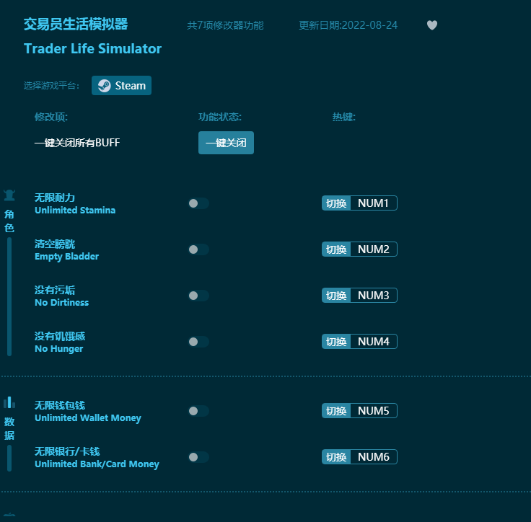Click 切换 button for NUM6 hotkey
Image resolution: width=531 pixels, height=522 pixels.
[x=336, y=456]
